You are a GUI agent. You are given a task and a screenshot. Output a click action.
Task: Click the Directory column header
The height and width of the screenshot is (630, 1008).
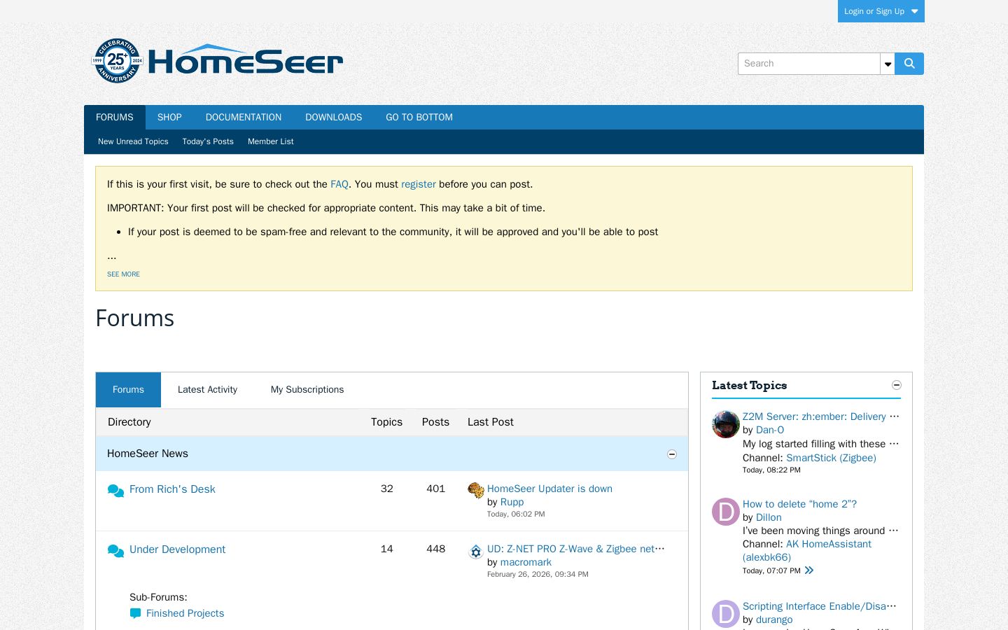pyautogui.click(x=129, y=422)
